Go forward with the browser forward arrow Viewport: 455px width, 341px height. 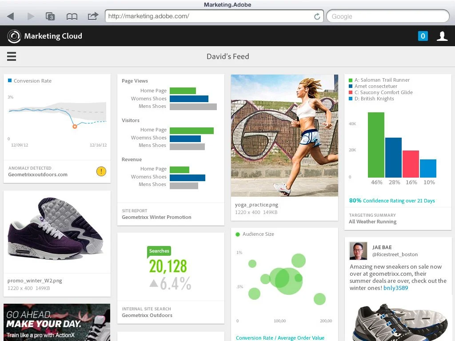coord(31,16)
